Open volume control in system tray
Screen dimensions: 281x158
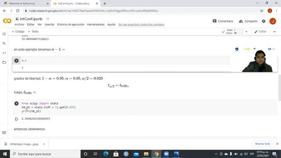(246, 154)
